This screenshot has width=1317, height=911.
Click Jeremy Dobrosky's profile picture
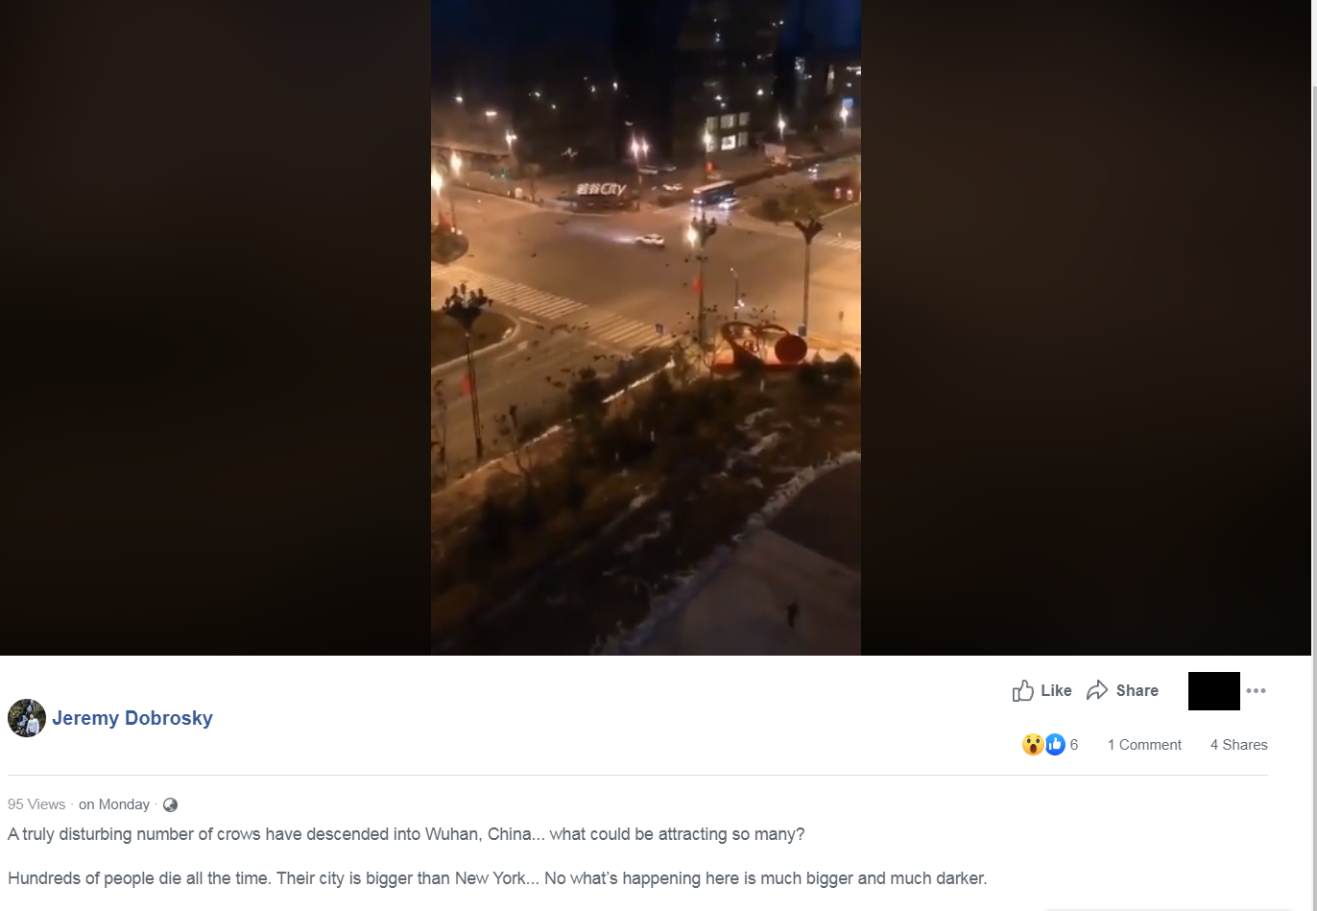coord(27,718)
